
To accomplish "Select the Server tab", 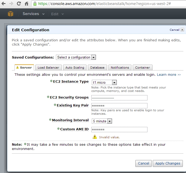I will 24,68.
